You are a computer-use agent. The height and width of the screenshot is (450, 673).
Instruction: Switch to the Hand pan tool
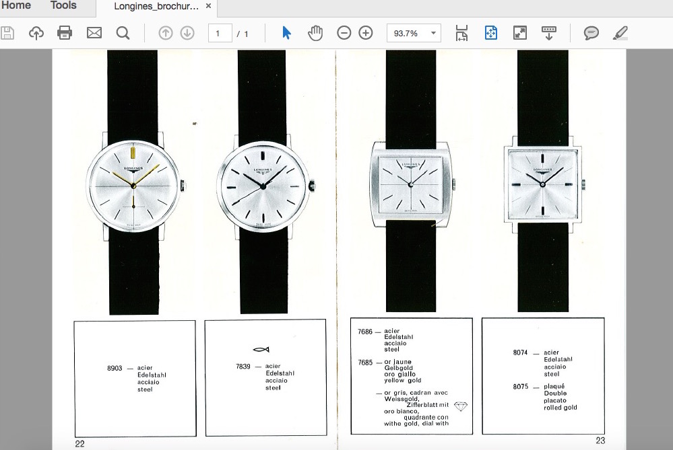pyautogui.click(x=315, y=33)
